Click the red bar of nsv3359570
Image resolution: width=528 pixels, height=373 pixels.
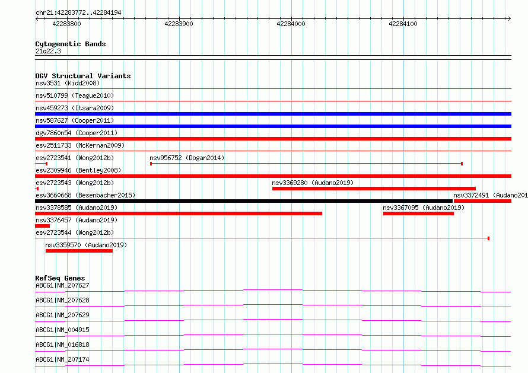(79, 251)
